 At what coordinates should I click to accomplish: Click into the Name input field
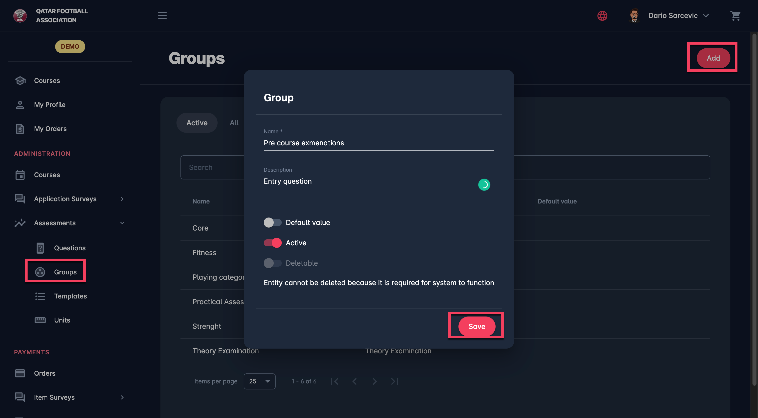coord(378,143)
